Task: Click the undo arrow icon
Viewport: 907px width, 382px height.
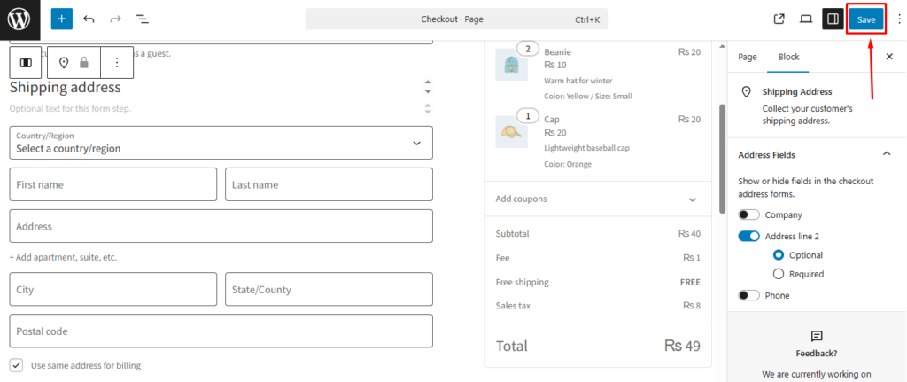Action: [89, 19]
